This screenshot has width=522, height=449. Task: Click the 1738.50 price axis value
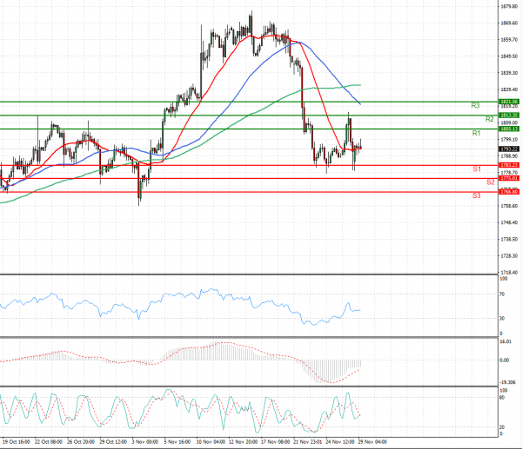tap(509, 239)
